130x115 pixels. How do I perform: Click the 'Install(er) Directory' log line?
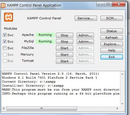(33, 86)
